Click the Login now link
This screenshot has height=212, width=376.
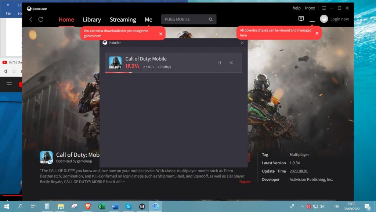[x=340, y=19]
